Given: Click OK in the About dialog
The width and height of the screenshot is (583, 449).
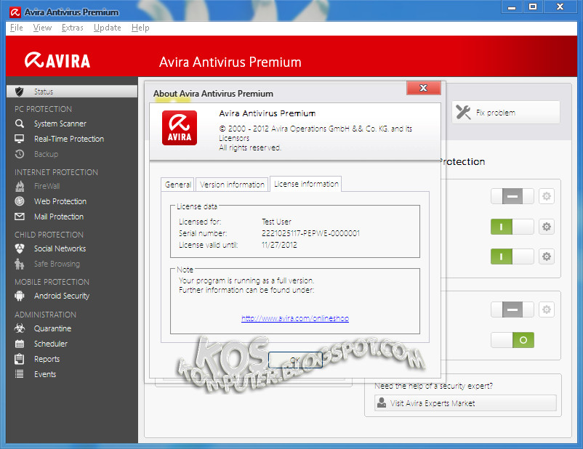Looking at the screenshot, I should (x=295, y=360).
